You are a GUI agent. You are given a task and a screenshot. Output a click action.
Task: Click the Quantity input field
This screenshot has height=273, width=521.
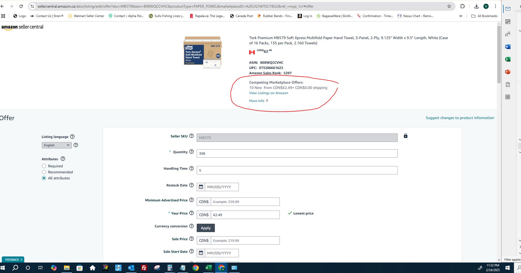pyautogui.click(x=297, y=153)
